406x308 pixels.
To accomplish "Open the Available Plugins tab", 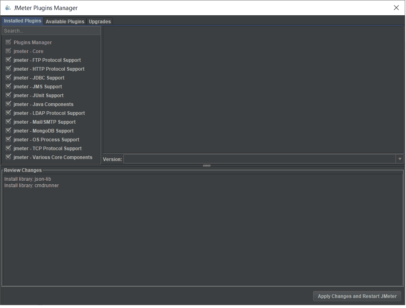I will coord(65,21).
